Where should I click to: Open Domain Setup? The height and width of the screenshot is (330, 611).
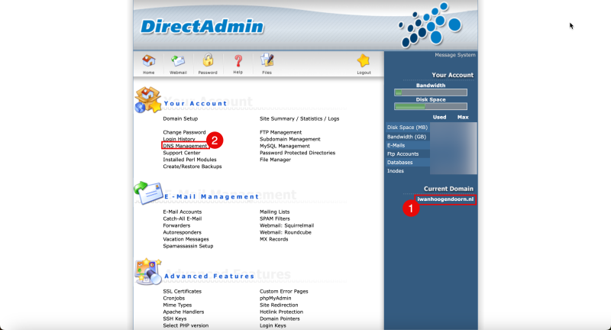tap(180, 118)
